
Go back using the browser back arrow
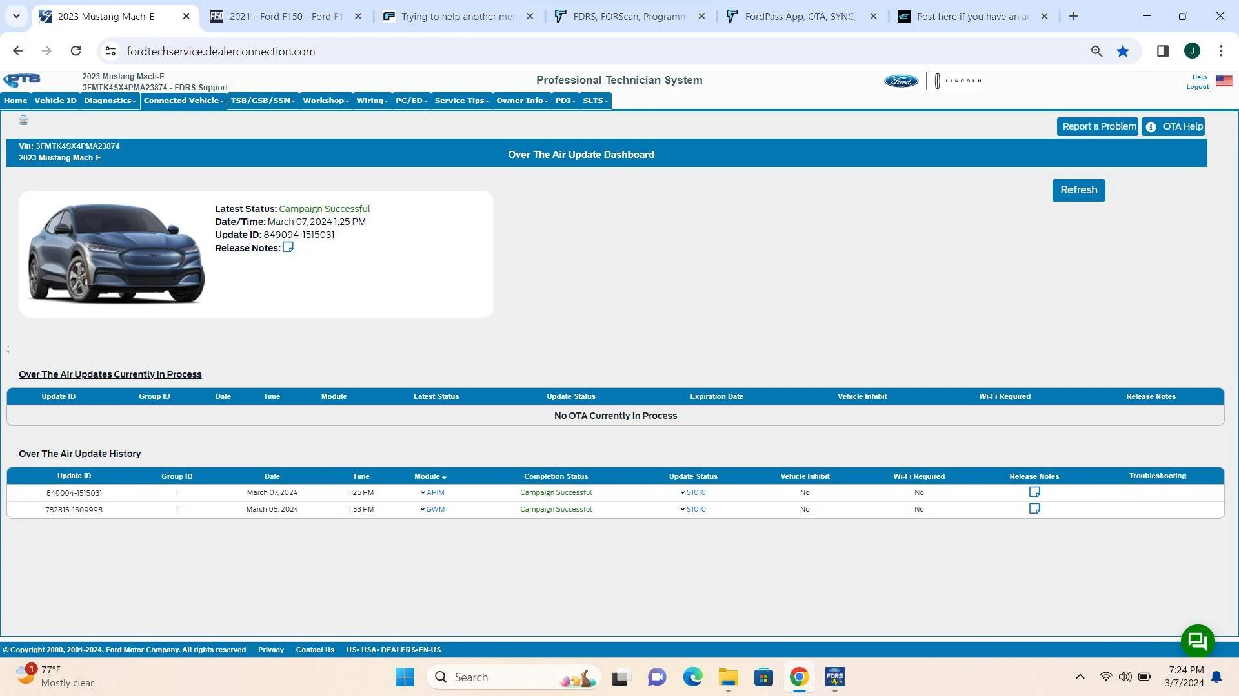click(17, 51)
